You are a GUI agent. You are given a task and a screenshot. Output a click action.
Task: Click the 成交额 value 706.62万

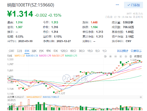pos(128,27)
